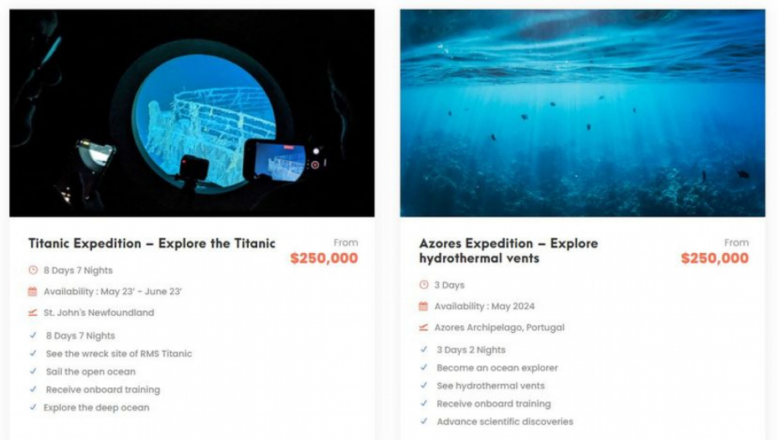
Task: Click the location icon beside St. John's Newfoundland
Action: [34, 313]
